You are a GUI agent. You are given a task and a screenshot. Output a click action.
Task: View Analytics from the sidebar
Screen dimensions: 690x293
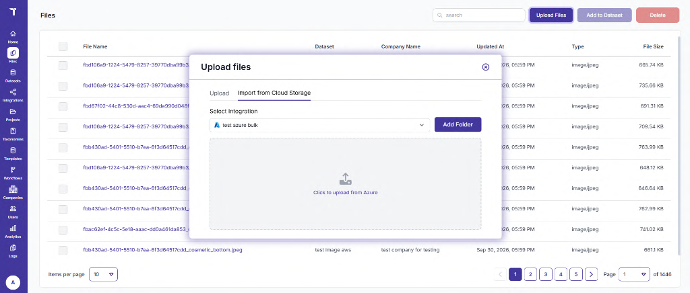pyautogui.click(x=13, y=231)
